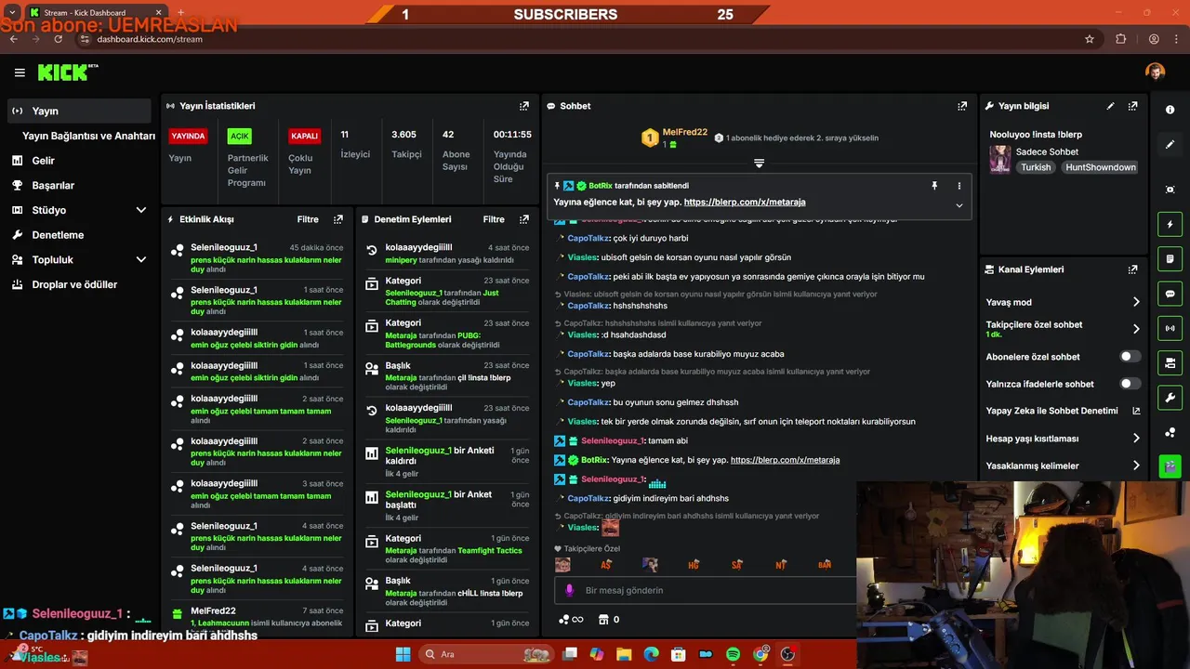Click the wrench icon in the right rail

(1170, 398)
